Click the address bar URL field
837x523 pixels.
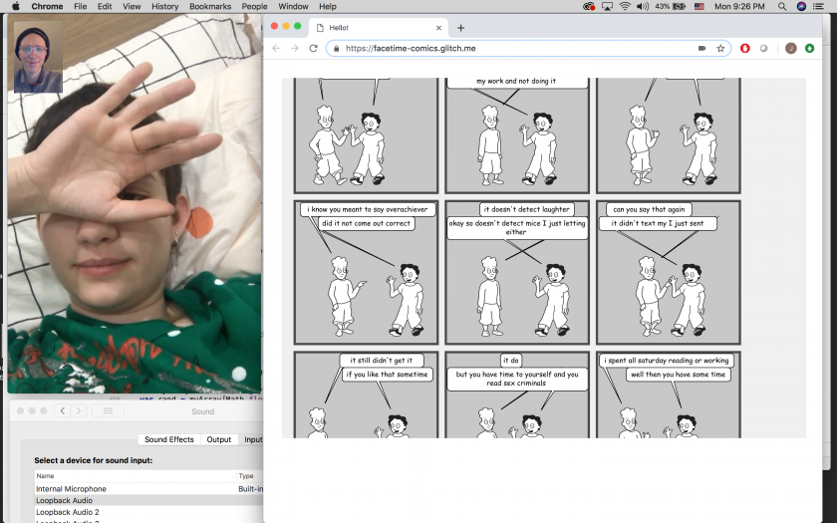pyautogui.click(x=528, y=48)
